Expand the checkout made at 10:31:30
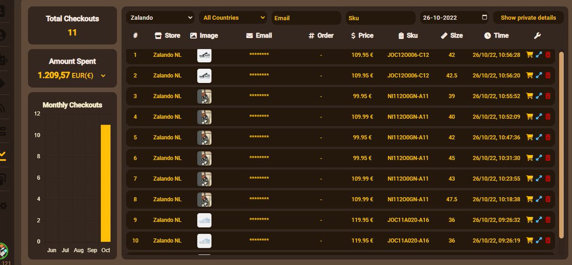Image resolution: width=572 pixels, height=265 pixels. [x=539, y=158]
